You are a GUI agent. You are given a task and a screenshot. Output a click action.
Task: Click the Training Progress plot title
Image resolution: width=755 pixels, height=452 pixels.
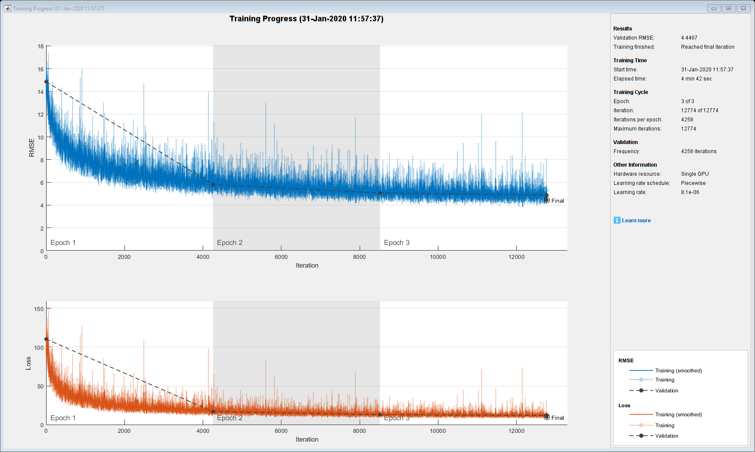point(307,19)
